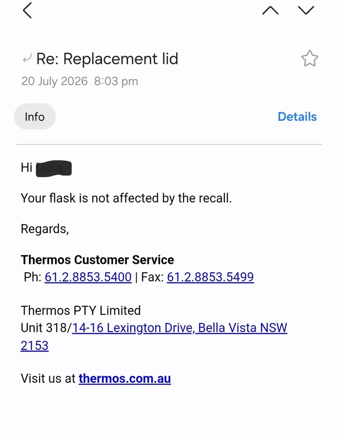
Task: Select Thermos Customer Service signature text
Action: point(97,260)
